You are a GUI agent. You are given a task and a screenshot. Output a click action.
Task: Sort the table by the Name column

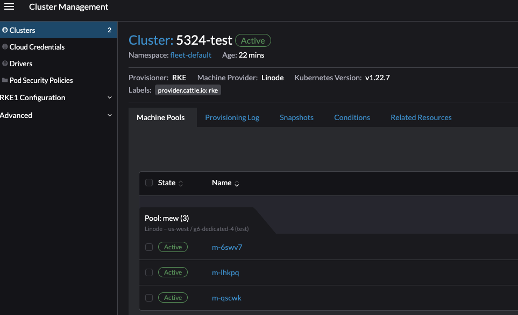point(221,183)
